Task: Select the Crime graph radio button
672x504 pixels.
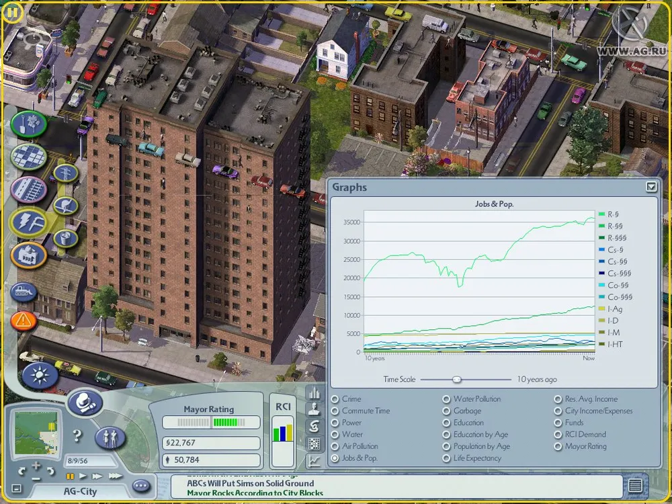Action: tap(335, 399)
